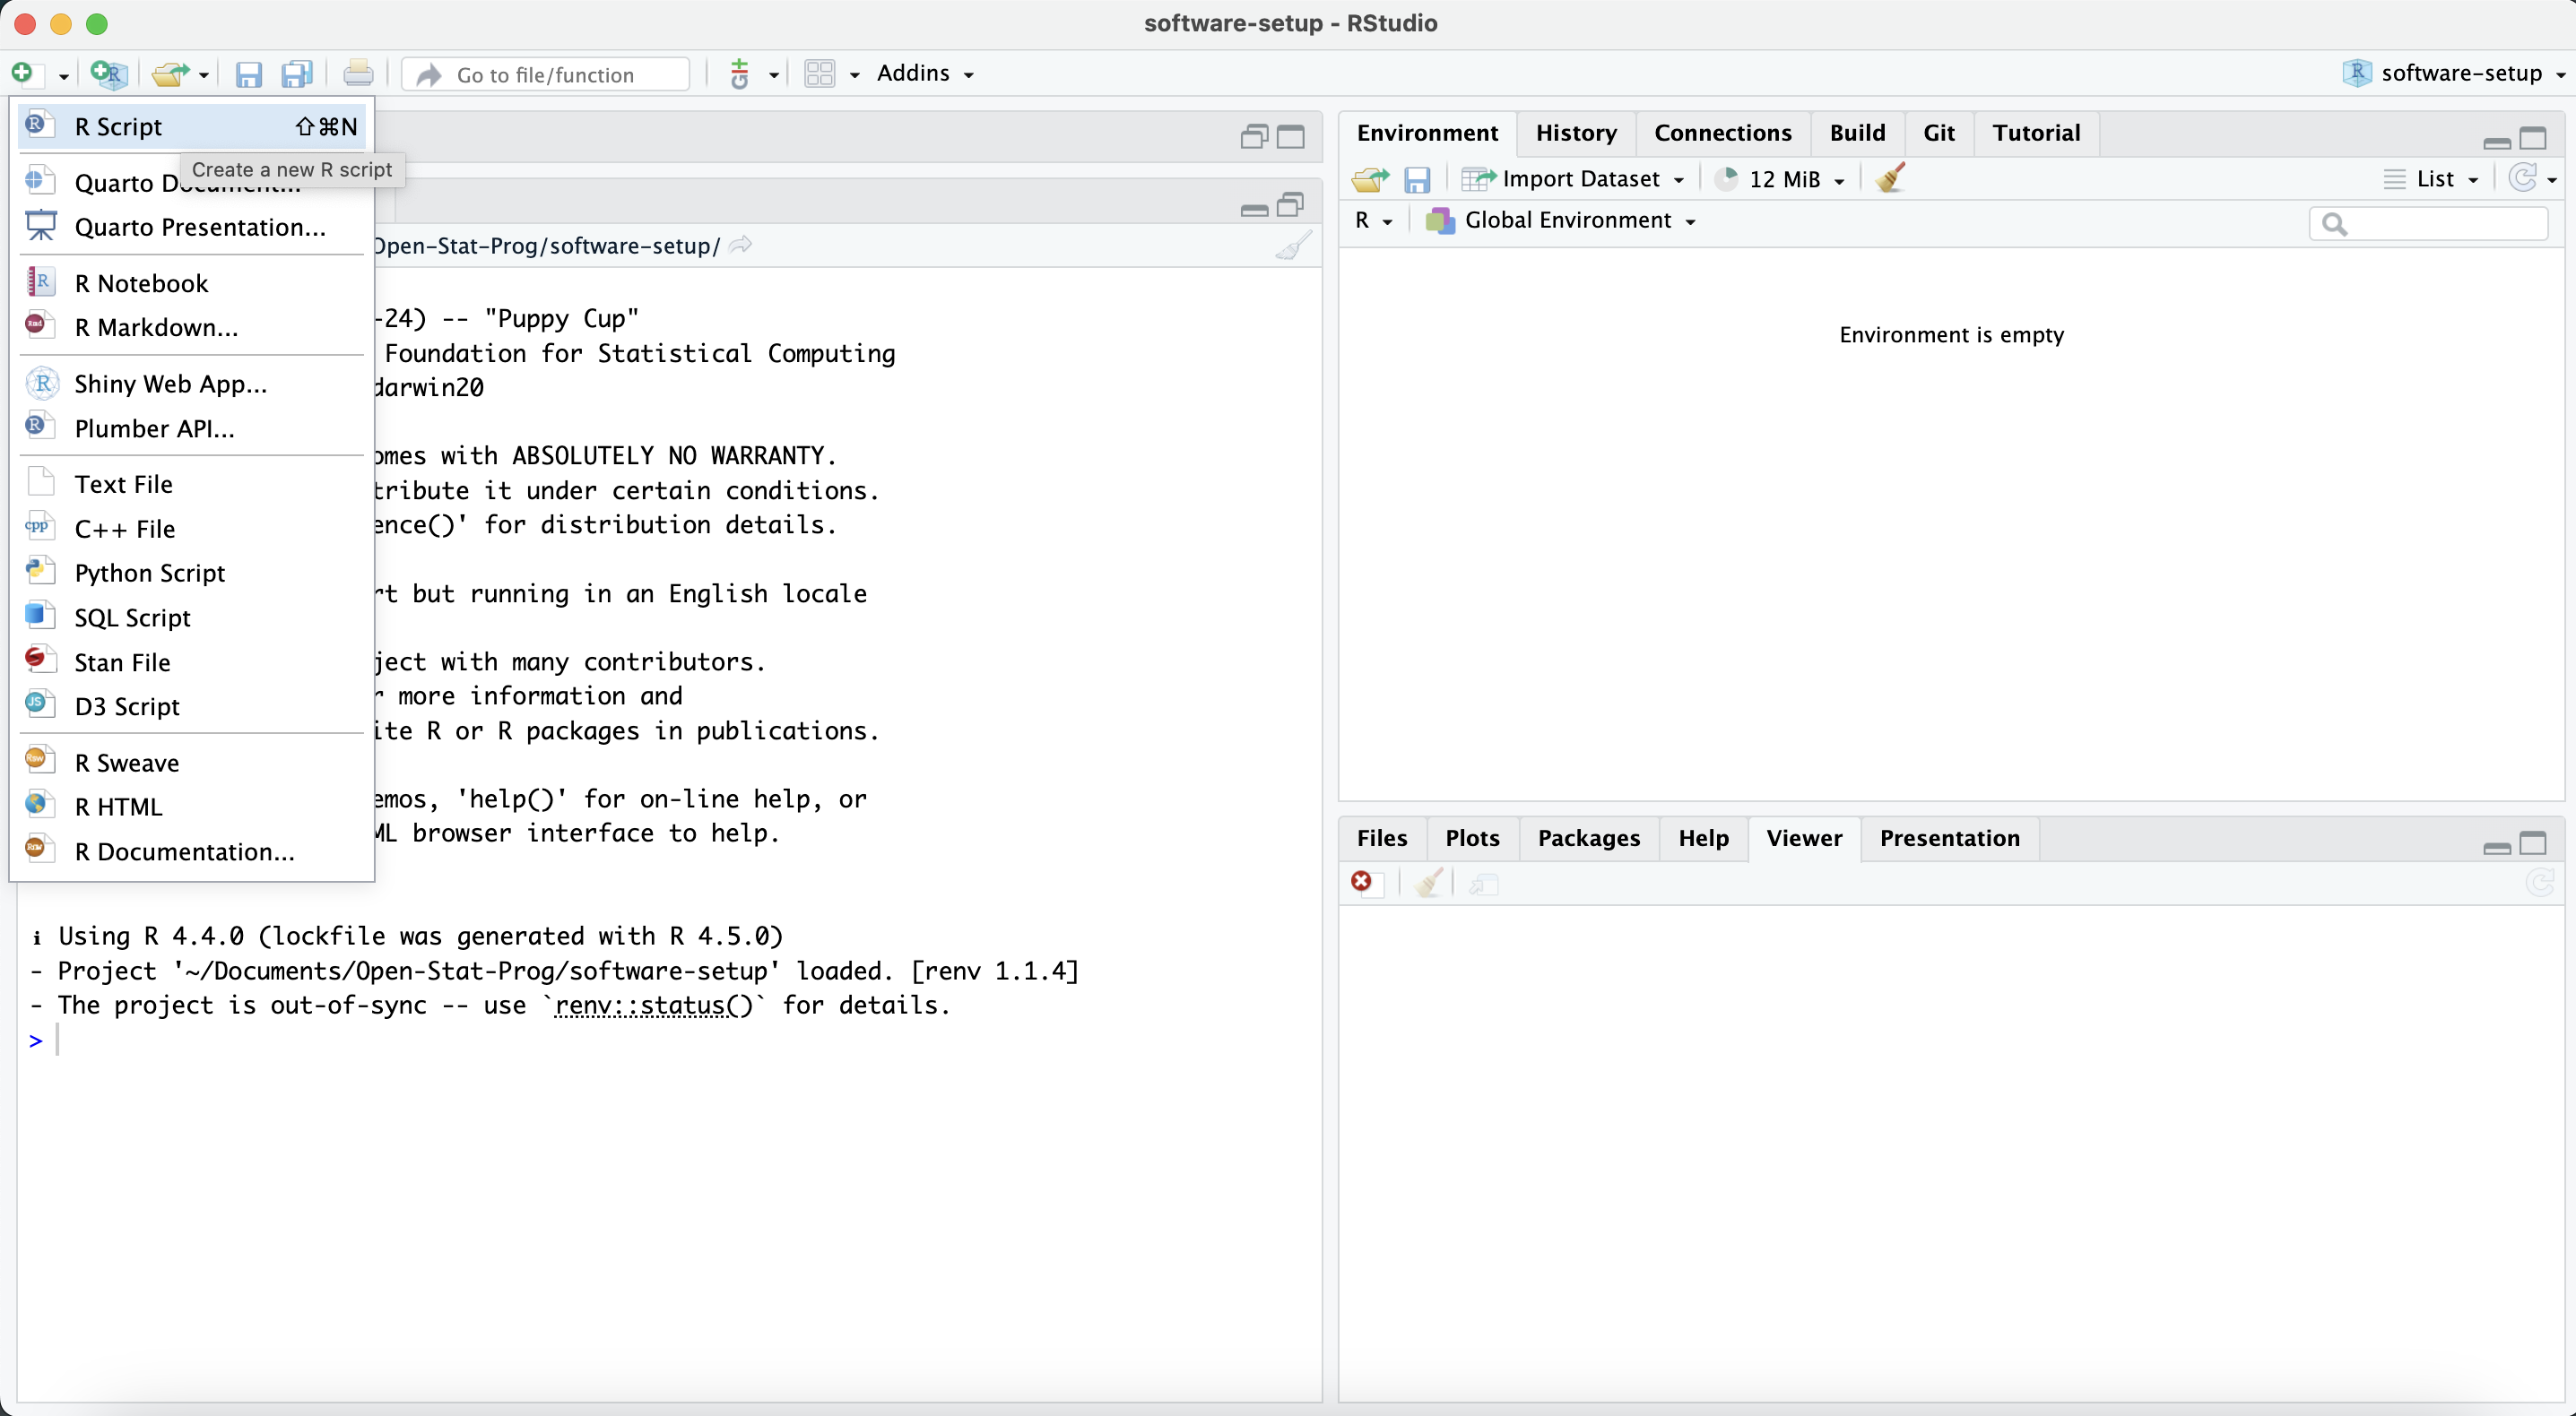Expand the Global Environment dropdown
The width and height of the screenshot is (2576, 1416).
[1566, 220]
